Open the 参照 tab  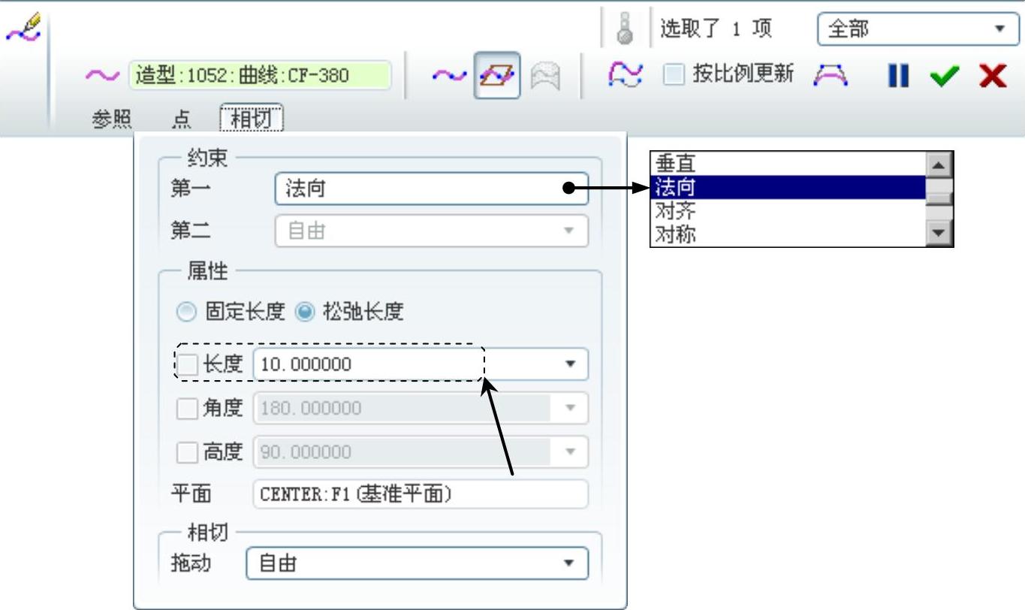coord(111,118)
